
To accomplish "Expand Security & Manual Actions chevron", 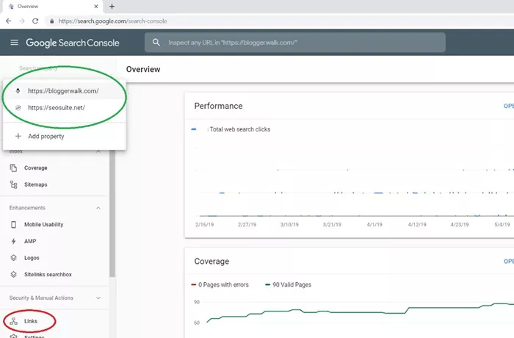I will [x=98, y=298].
